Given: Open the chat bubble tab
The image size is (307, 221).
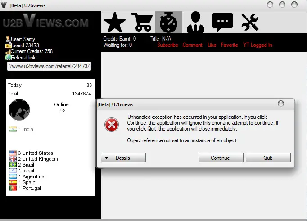Looking at the screenshot, I should click(222, 23).
